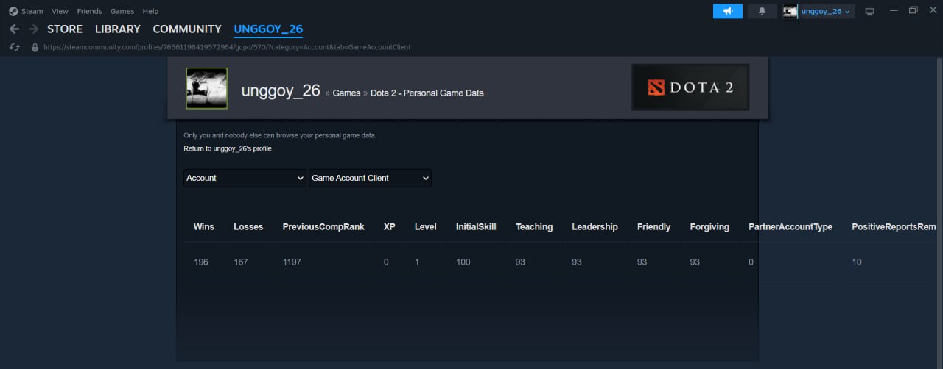
Task: Open the Friends menu
Action: click(x=89, y=11)
